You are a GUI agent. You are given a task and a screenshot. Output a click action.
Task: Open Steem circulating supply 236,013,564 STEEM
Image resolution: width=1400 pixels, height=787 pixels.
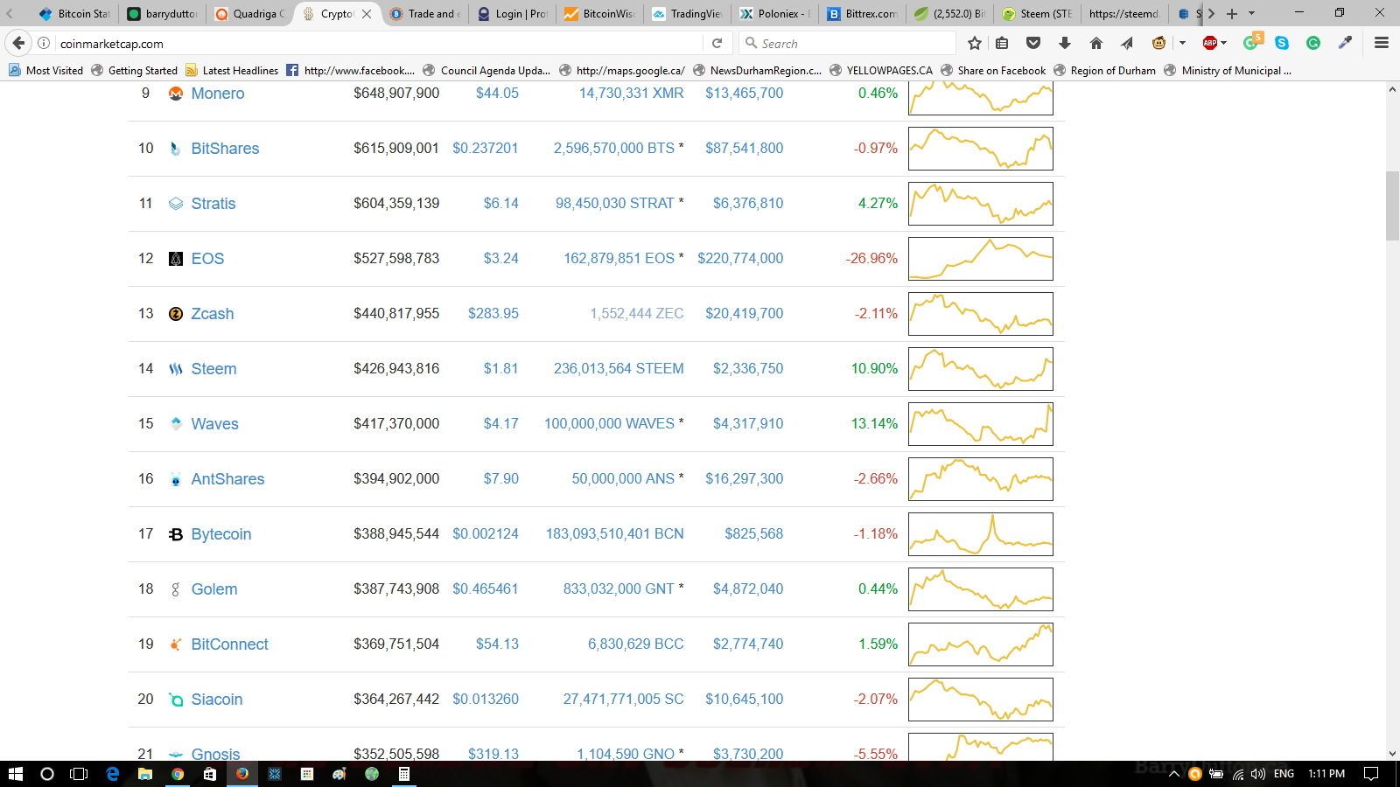(619, 369)
